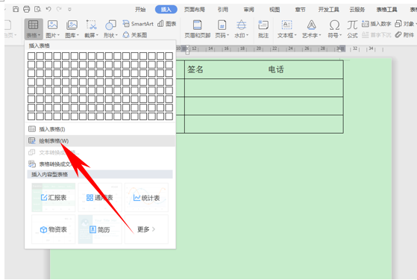Undo the last action
The image size is (417, 280).
[48, 9]
